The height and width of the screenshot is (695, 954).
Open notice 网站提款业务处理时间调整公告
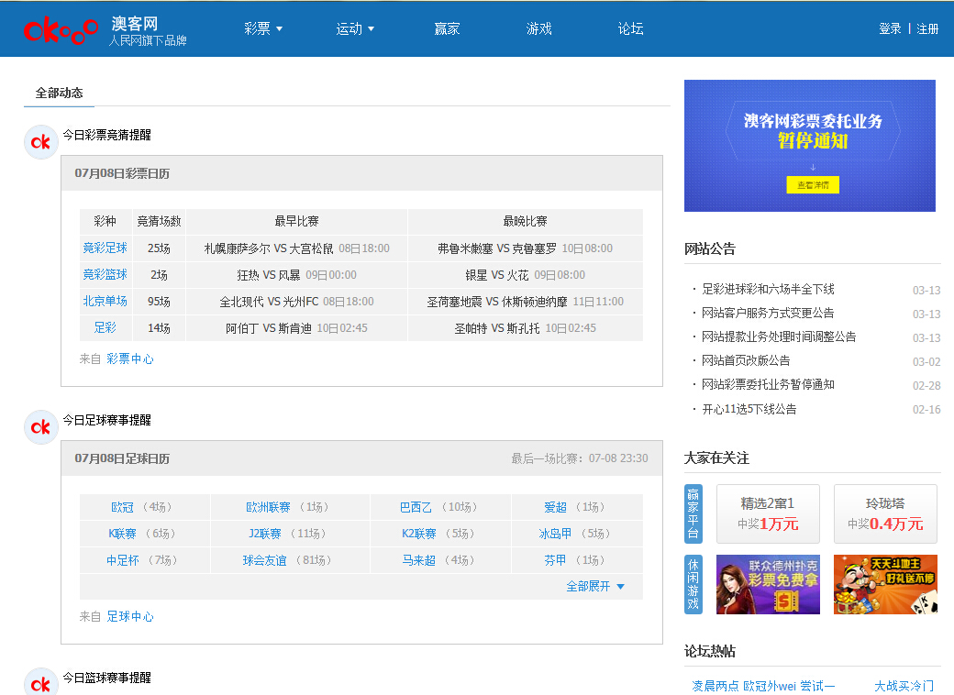pos(779,336)
